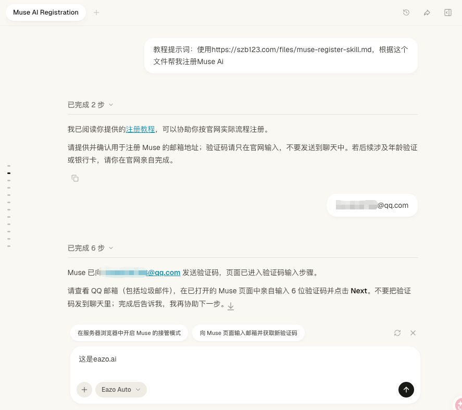
Task: Open the Muse AI Registration chat tab
Action: point(46,13)
